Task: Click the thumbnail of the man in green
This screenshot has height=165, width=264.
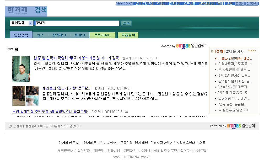Action: tap(21, 69)
